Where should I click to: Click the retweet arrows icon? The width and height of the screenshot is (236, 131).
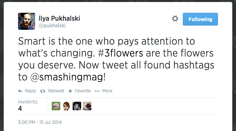point(43,91)
